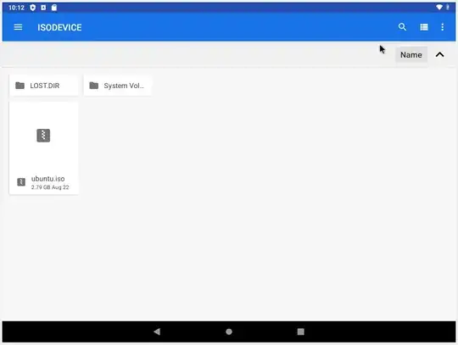The height and width of the screenshot is (345, 458).
Task: Select the ubuntu.iso large archive thumbnail
Action: tap(43, 136)
